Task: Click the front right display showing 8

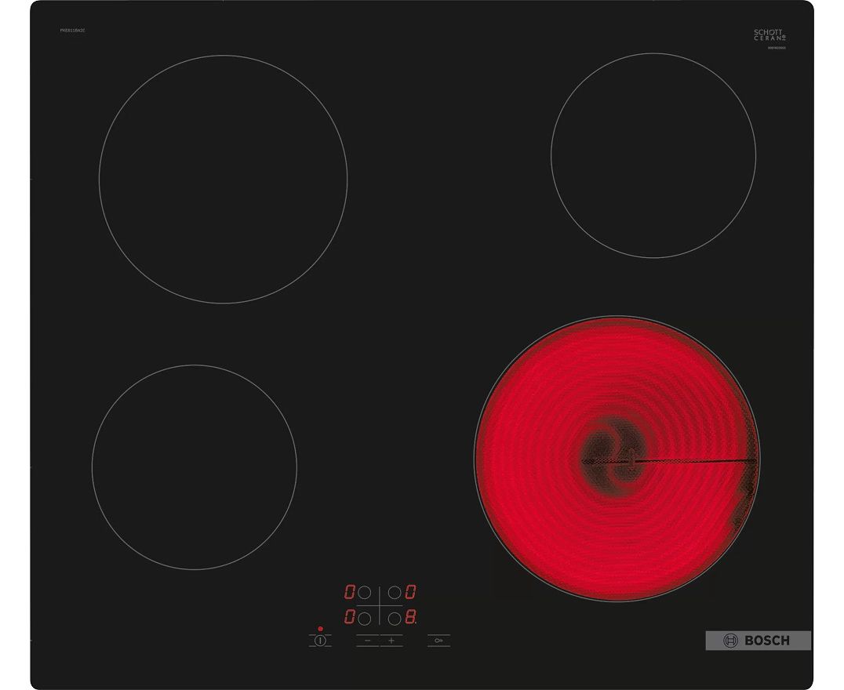Action: [x=411, y=618]
